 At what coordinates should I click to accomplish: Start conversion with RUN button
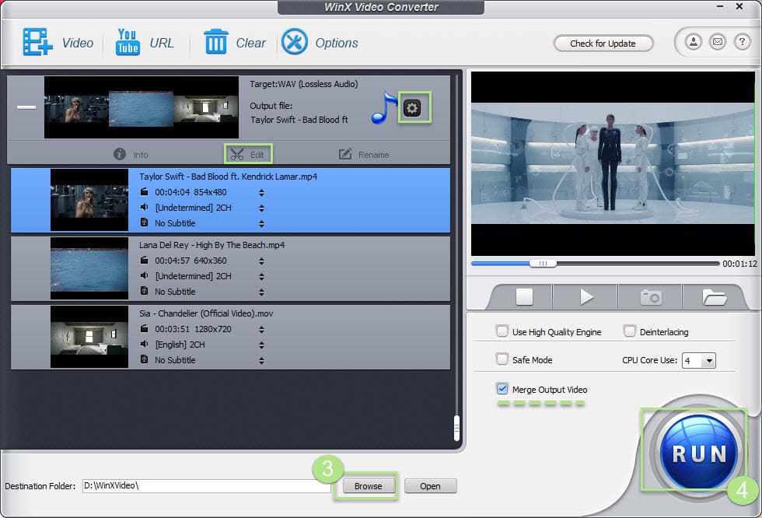(x=698, y=453)
